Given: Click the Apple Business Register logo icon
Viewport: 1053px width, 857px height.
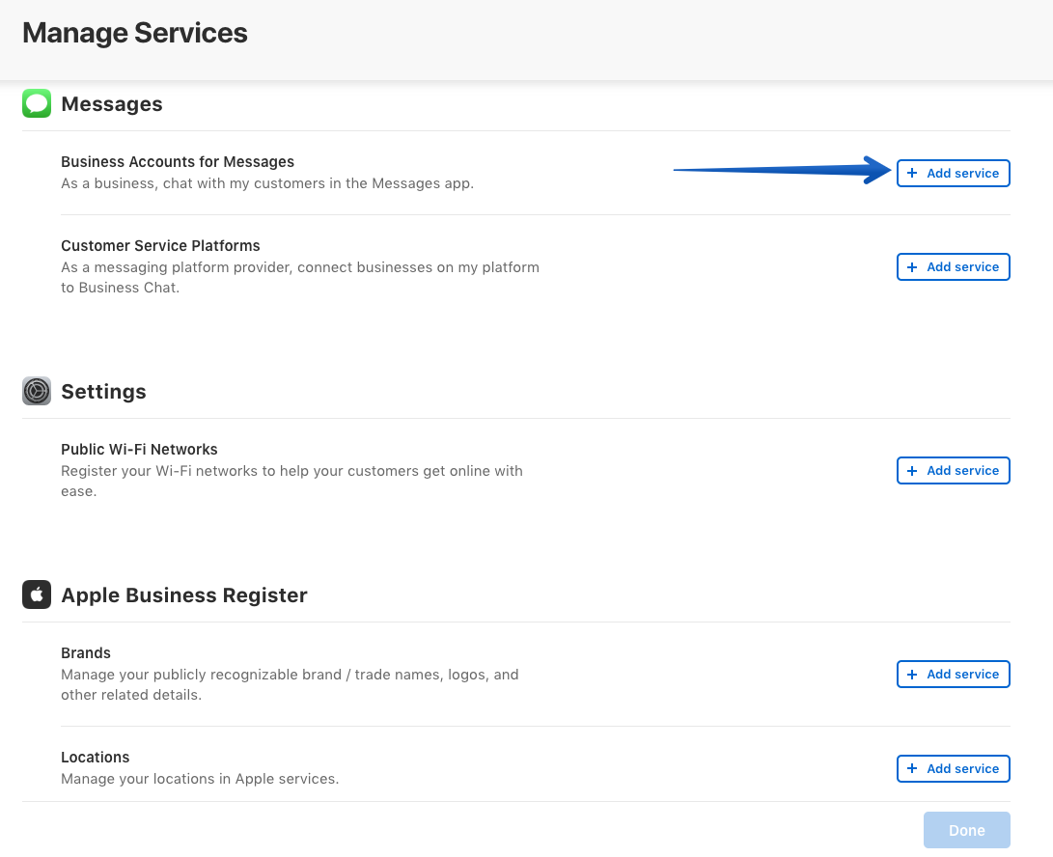Looking at the screenshot, I should [x=37, y=594].
